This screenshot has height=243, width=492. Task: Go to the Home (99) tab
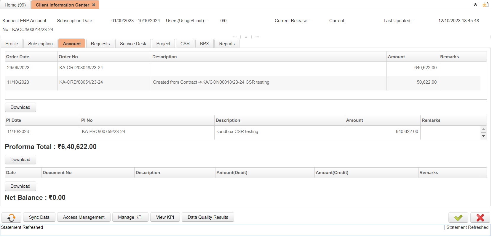15,5
